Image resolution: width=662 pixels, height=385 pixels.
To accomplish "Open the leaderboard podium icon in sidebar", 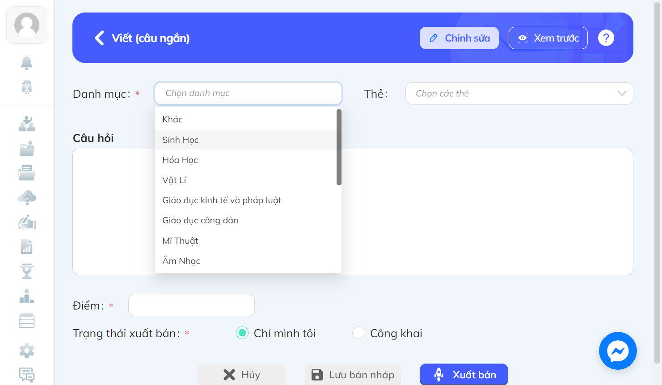I will pyautogui.click(x=27, y=296).
